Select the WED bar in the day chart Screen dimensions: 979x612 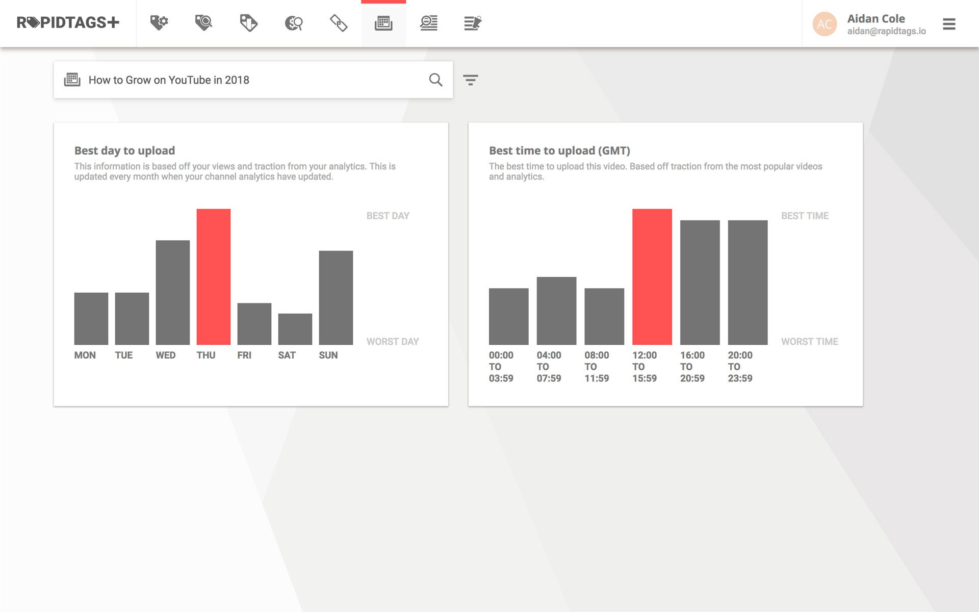coord(173,292)
